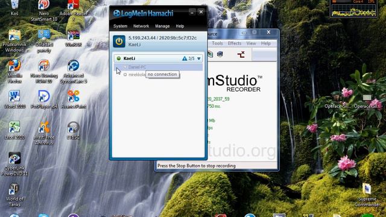
Task: Select the Nero Burning ROM 10 icon
Action: pos(44,72)
